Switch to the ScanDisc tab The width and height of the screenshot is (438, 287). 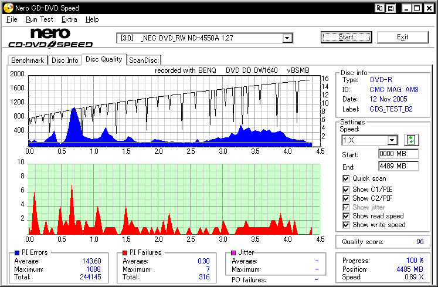tap(143, 60)
